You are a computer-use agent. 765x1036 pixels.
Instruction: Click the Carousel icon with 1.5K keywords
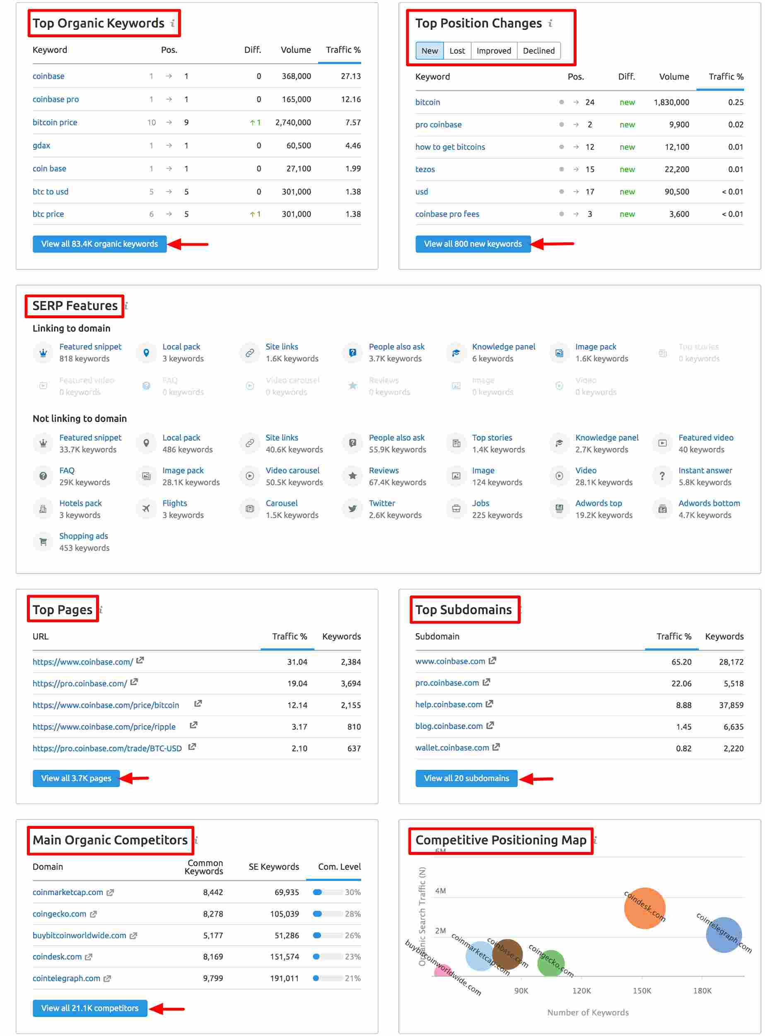tap(250, 509)
